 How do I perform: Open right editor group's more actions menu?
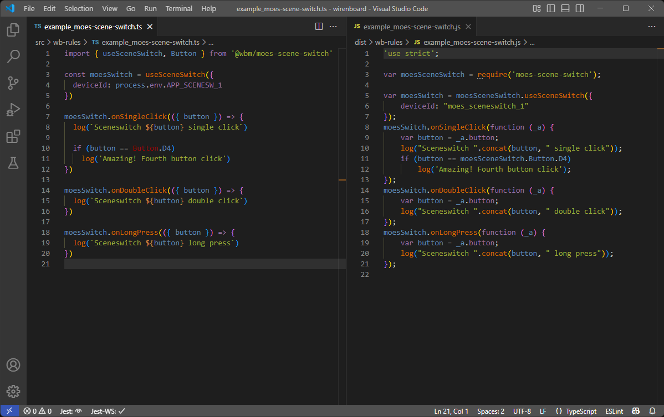click(x=652, y=27)
